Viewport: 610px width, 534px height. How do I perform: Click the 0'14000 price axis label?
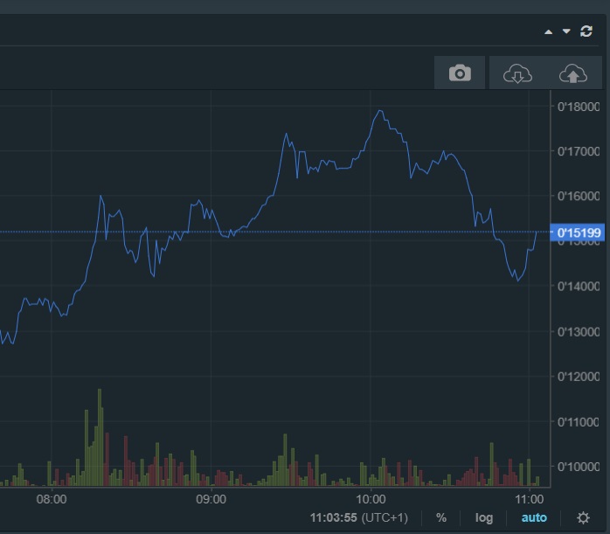(579, 287)
